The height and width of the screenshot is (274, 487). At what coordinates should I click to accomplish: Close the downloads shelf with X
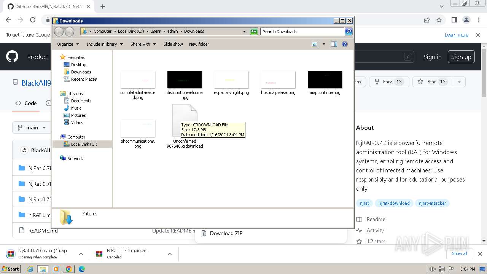480,253
